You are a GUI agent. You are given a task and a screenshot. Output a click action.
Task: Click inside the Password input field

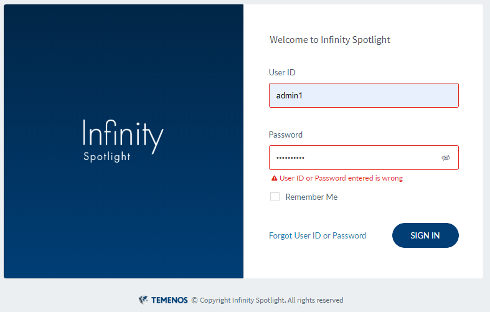352,158
